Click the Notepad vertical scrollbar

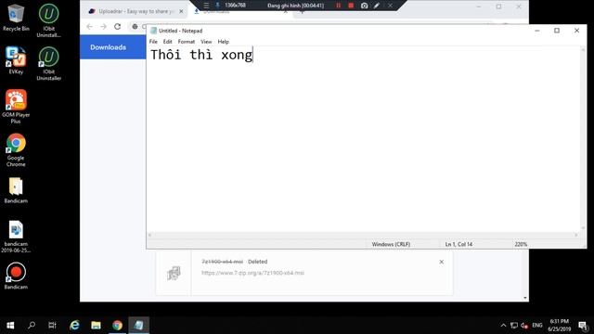(583, 139)
